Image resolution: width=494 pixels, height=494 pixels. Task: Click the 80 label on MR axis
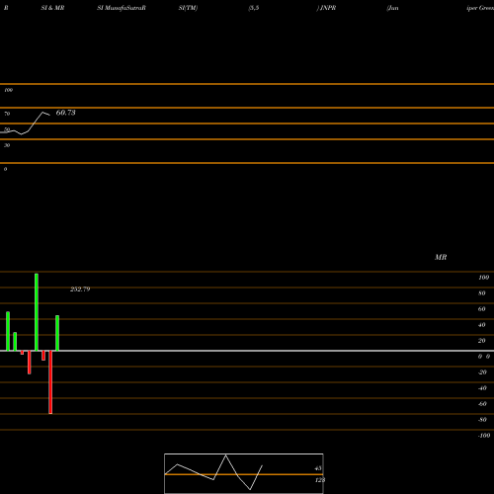click(481, 293)
